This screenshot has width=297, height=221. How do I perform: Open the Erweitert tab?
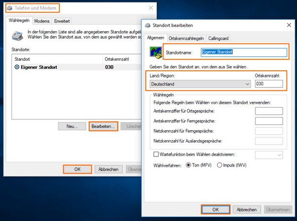click(x=62, y=21)
